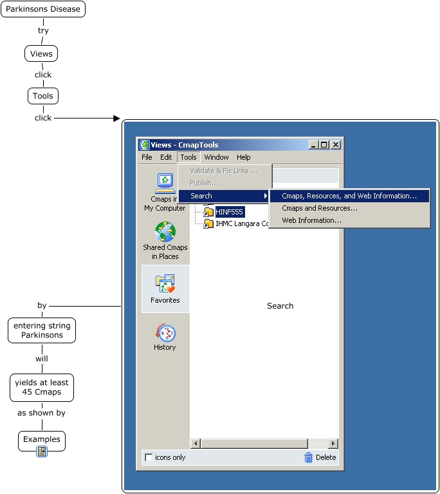This screenshot has width=440, height=494.
Task: Open the File menu
Action: point(147,157)
